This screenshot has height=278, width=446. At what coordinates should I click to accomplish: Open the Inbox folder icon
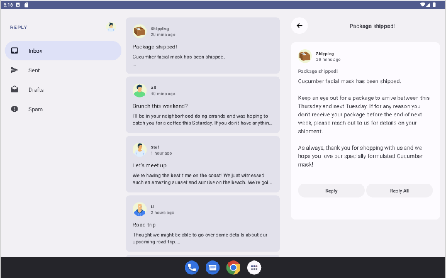(14, 50)
